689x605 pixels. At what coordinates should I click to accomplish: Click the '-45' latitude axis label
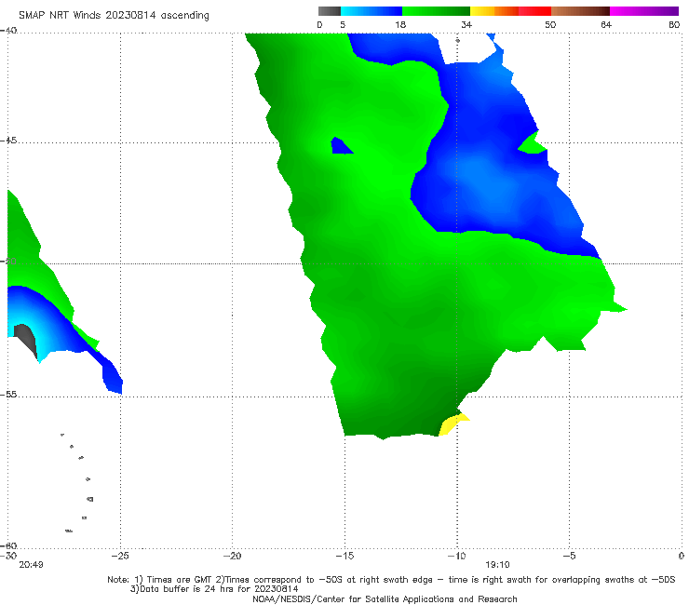pos(8,141)
